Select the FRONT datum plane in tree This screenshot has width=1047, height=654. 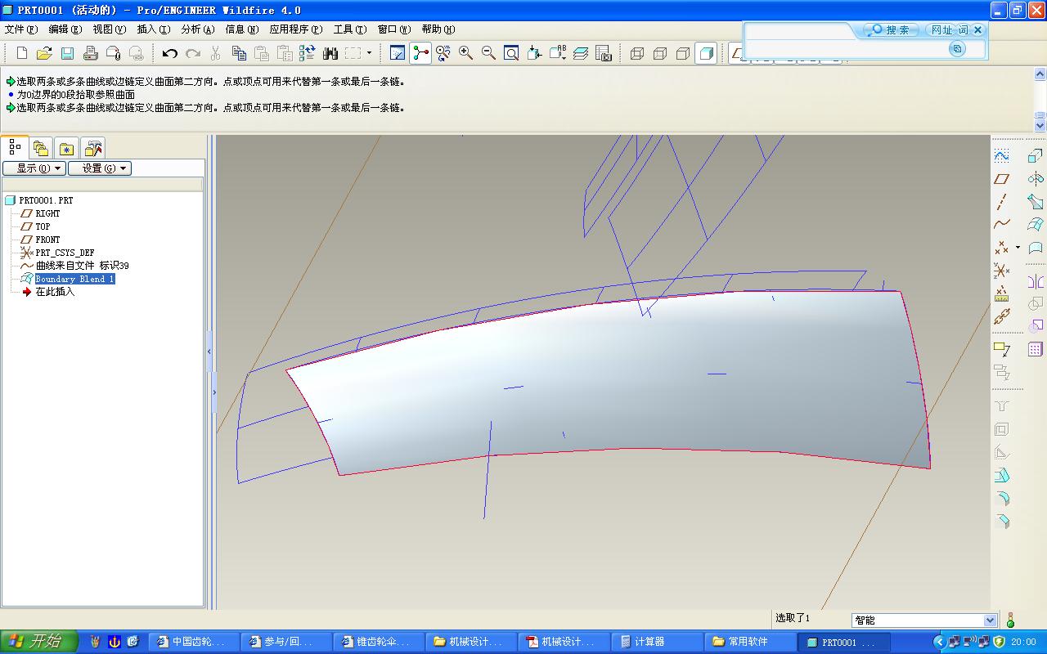(47, 240)
